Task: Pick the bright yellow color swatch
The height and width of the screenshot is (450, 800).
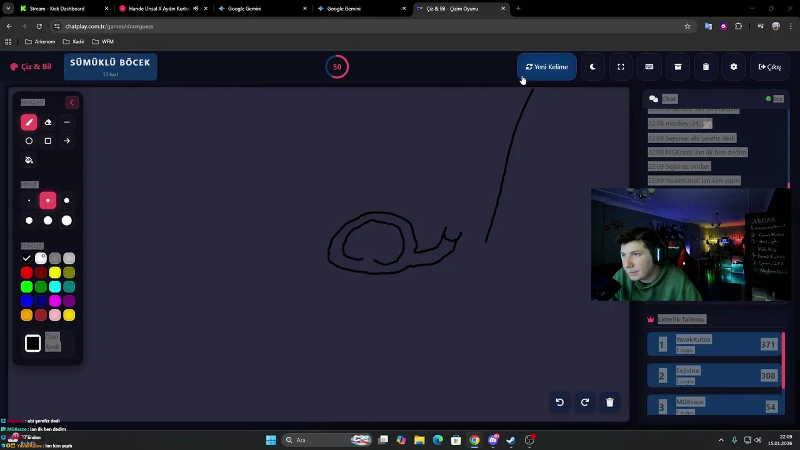Action: coord(55,272)
